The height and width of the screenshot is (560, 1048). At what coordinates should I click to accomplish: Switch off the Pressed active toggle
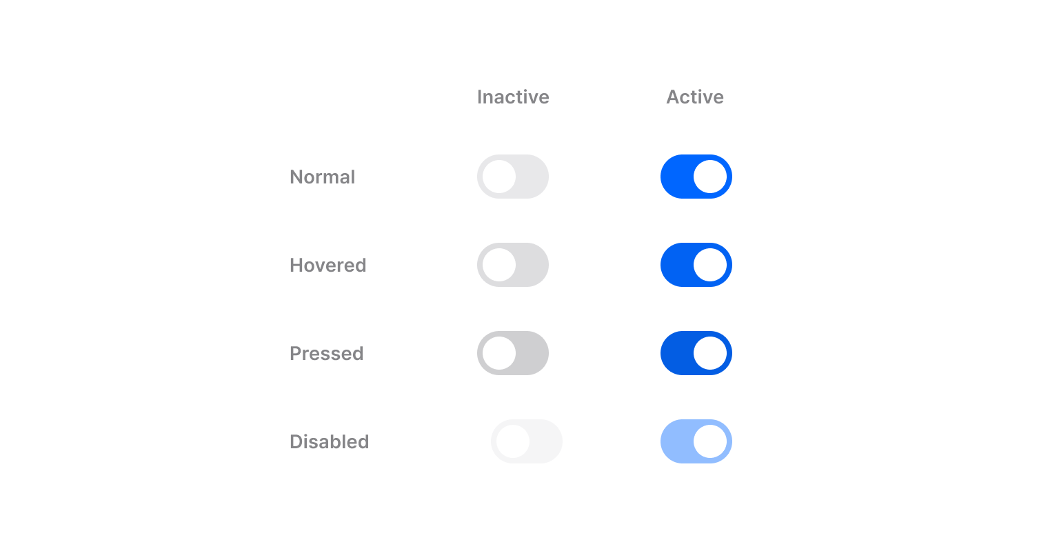pyautogui.click(x=696, y=353)
